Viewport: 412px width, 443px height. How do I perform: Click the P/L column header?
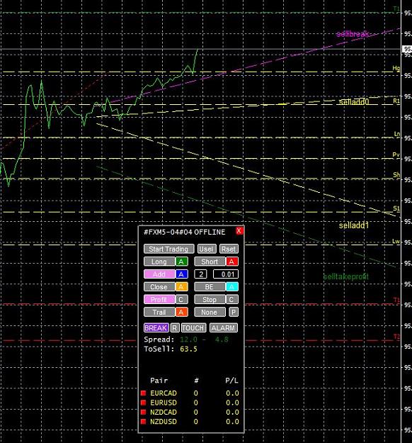pos(231,381)
